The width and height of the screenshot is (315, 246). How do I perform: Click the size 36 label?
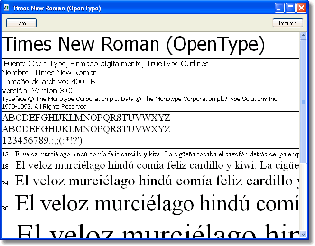click(x=5, y=208)
